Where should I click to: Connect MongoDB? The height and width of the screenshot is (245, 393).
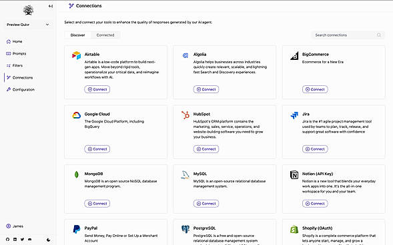(x=97, y=204)
